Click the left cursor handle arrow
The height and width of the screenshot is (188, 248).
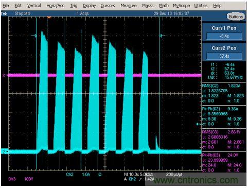[34, 36]
